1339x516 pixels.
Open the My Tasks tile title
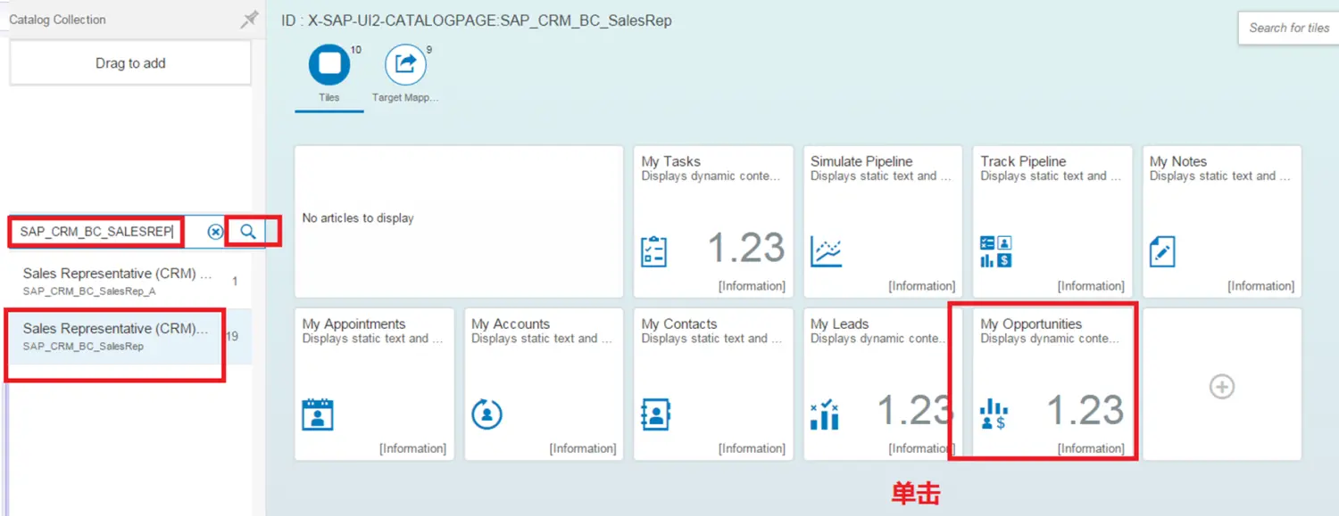pyautogui.click(x=670, y=161)
